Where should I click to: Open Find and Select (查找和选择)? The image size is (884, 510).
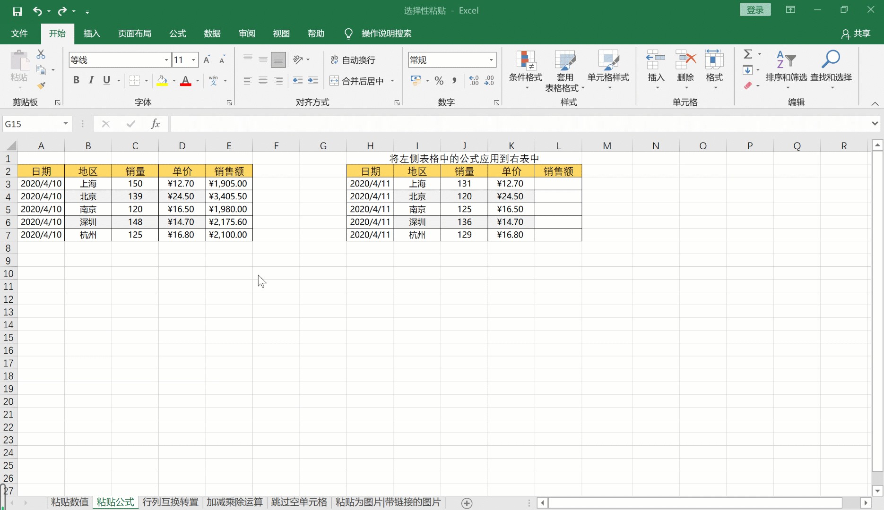tap(831, 70)
